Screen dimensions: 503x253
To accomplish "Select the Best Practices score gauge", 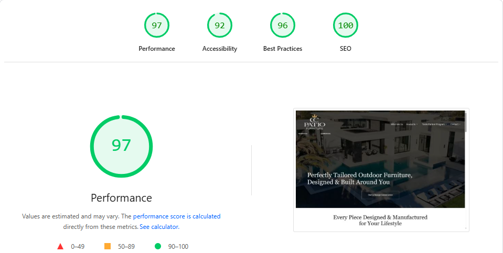I will 283,25.
